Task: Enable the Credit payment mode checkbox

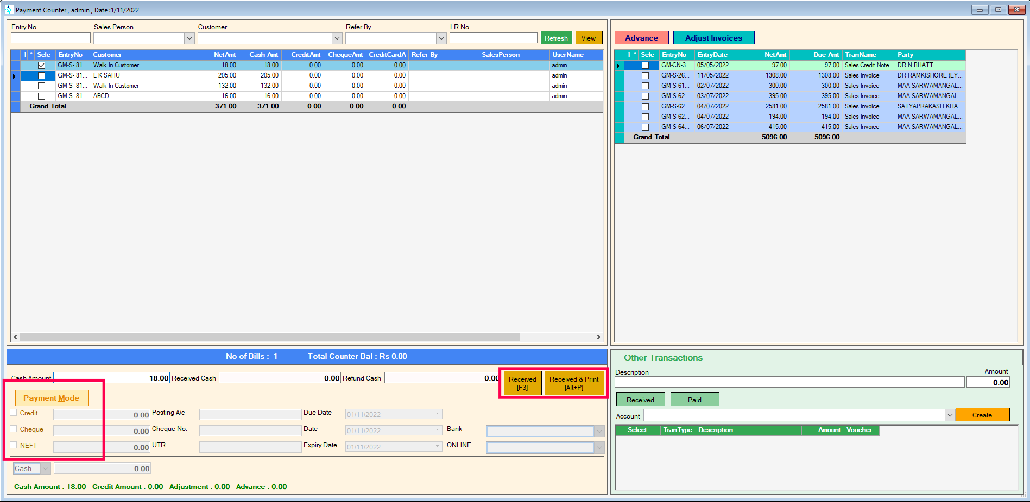Action: pyautogui.click(x=14, y=413)
